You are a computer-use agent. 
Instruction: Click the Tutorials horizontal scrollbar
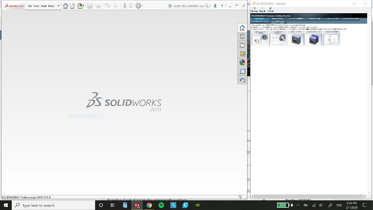pyautogui.click(x=309, y=196)
